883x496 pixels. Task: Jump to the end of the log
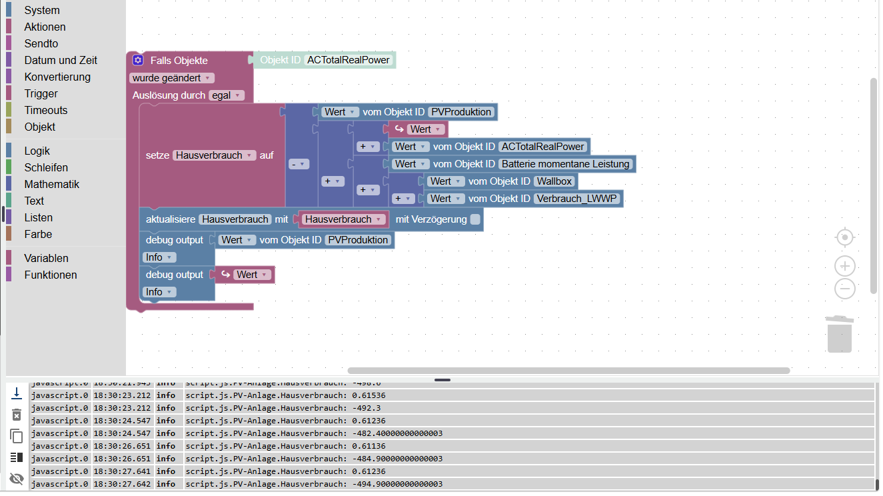tap(17, 394)
